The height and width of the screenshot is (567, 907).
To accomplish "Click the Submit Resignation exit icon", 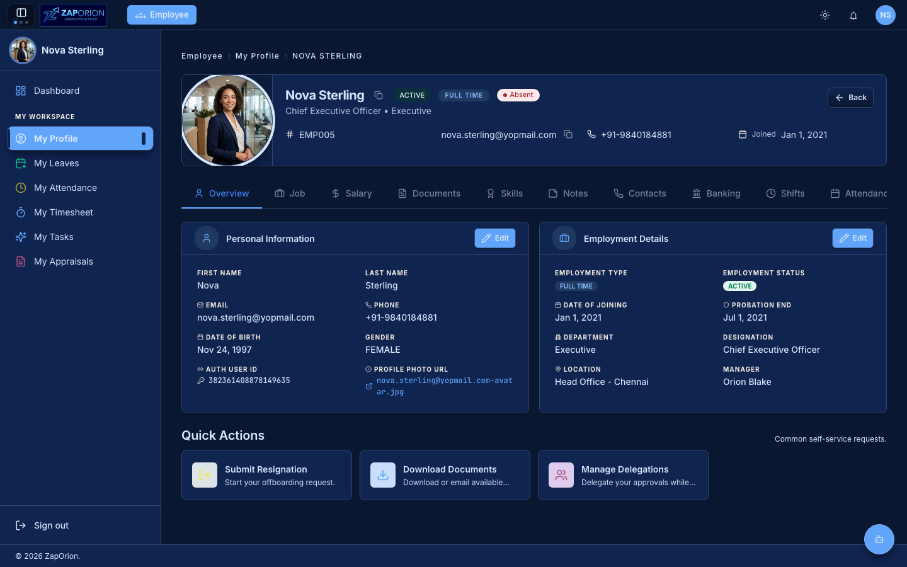I will click(205, 475).
